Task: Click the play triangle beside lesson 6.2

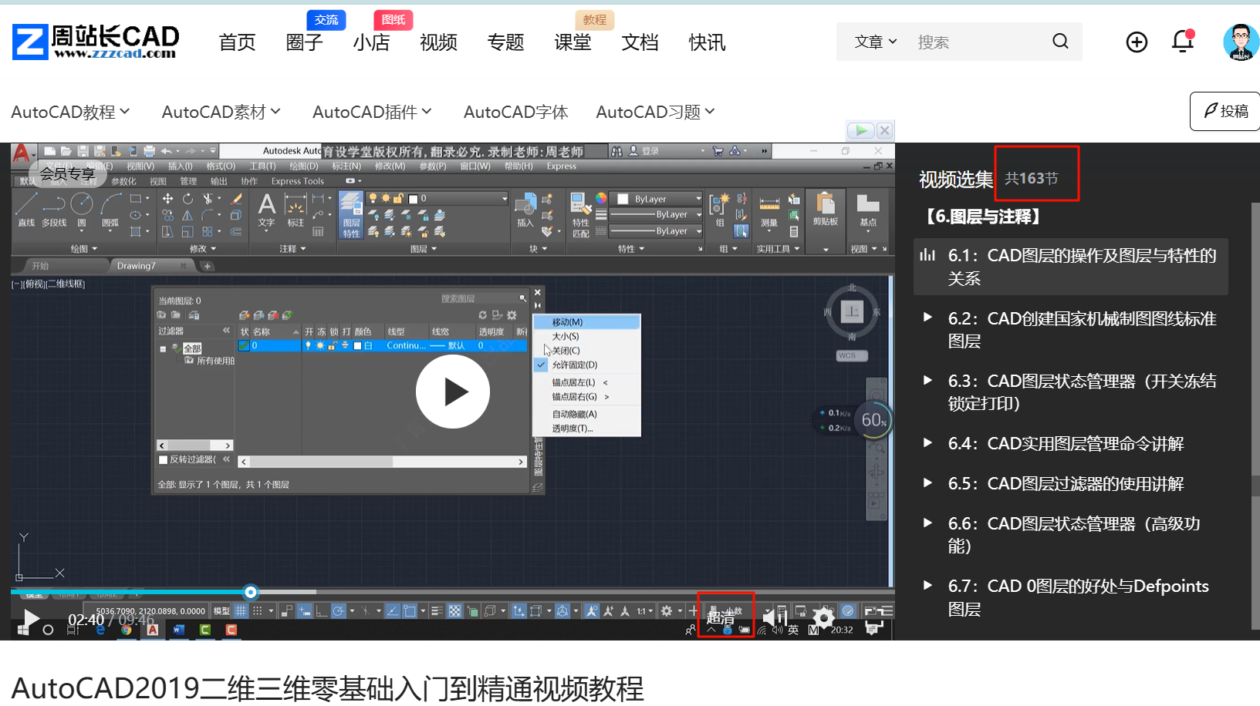Action: coord(927,317)
